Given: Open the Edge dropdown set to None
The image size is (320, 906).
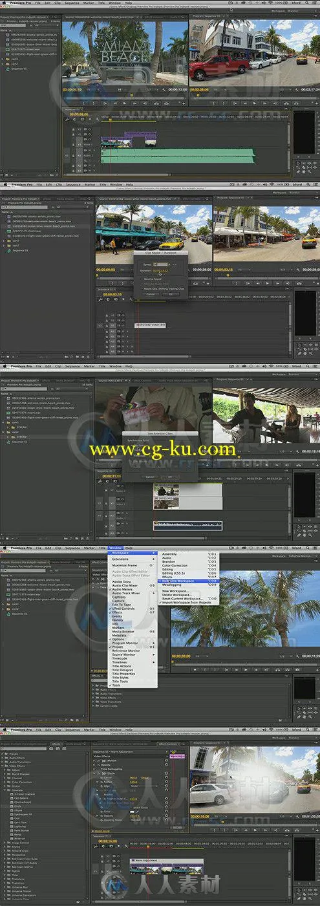Looking at the screenshot, I should [144, 786].
